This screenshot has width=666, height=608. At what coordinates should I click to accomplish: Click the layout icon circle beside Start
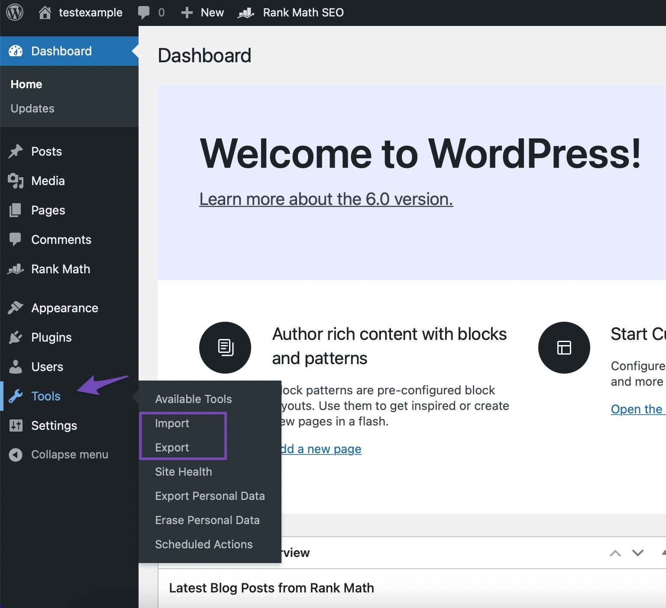pos(564,348)
